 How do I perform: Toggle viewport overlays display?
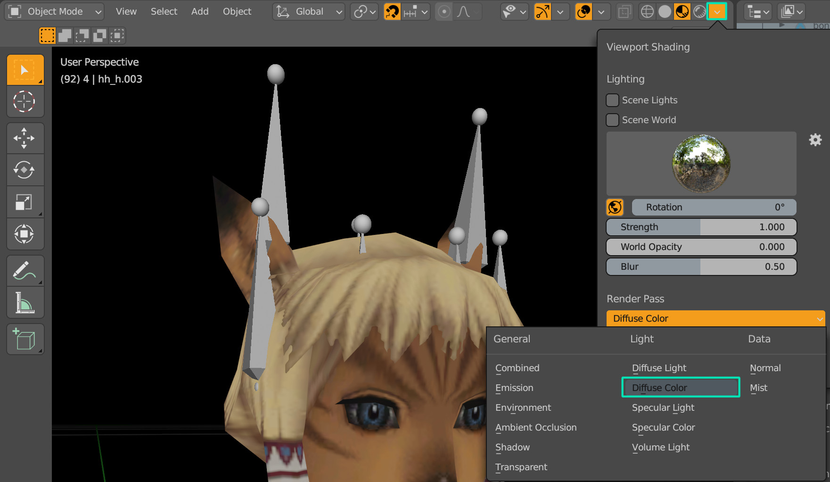point(584,11)
